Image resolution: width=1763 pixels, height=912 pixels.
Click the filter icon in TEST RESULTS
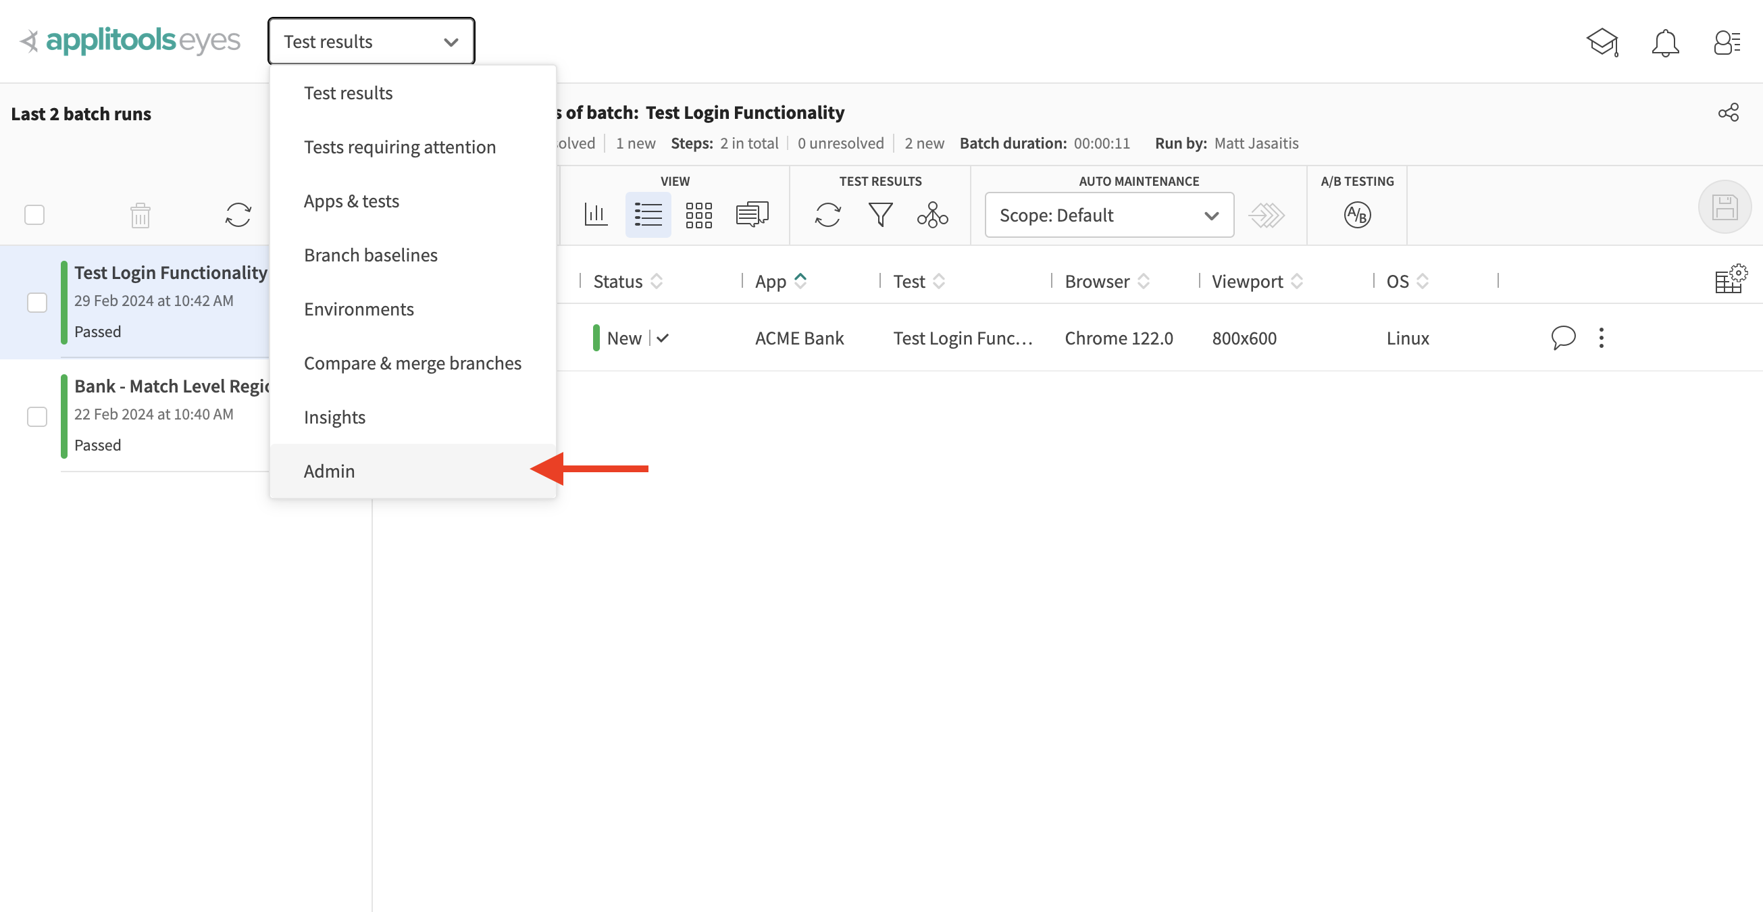click(879, 213)
